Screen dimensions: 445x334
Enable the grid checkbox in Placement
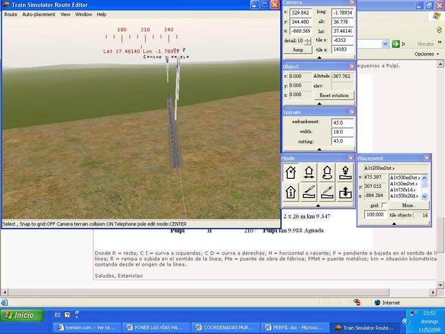[x=384, y=206]
